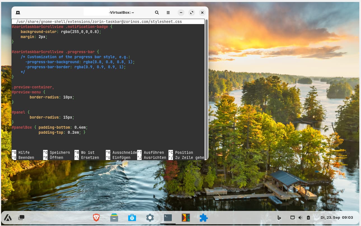
Task: Click the volume speaker icon
Action: tap(300, 217)
